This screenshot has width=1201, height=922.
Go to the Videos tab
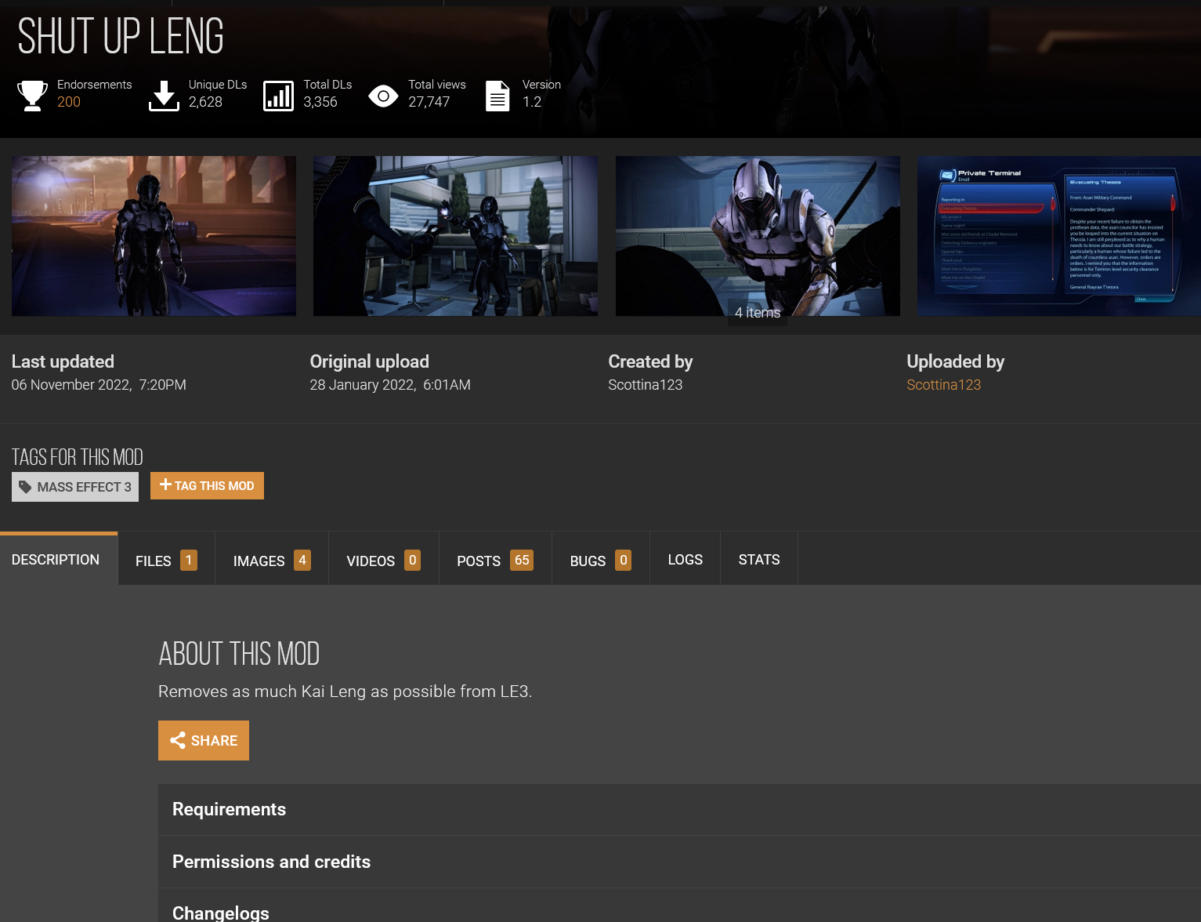pyautogui.click(x=384, y=560)
